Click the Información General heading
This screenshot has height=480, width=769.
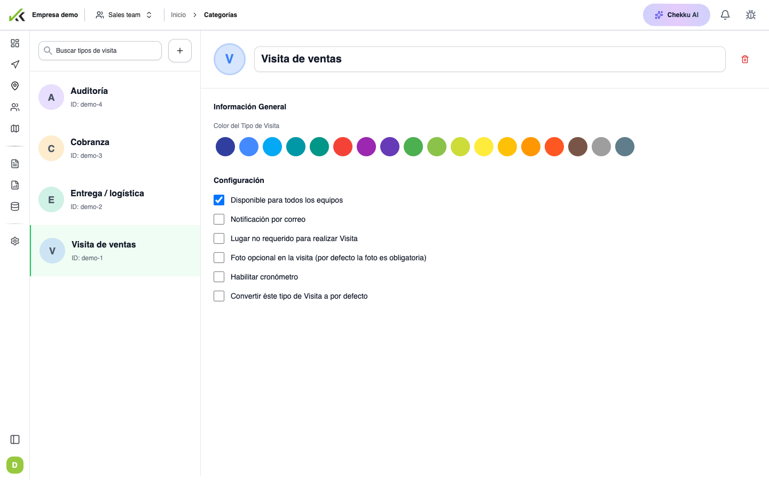point(250,107)
